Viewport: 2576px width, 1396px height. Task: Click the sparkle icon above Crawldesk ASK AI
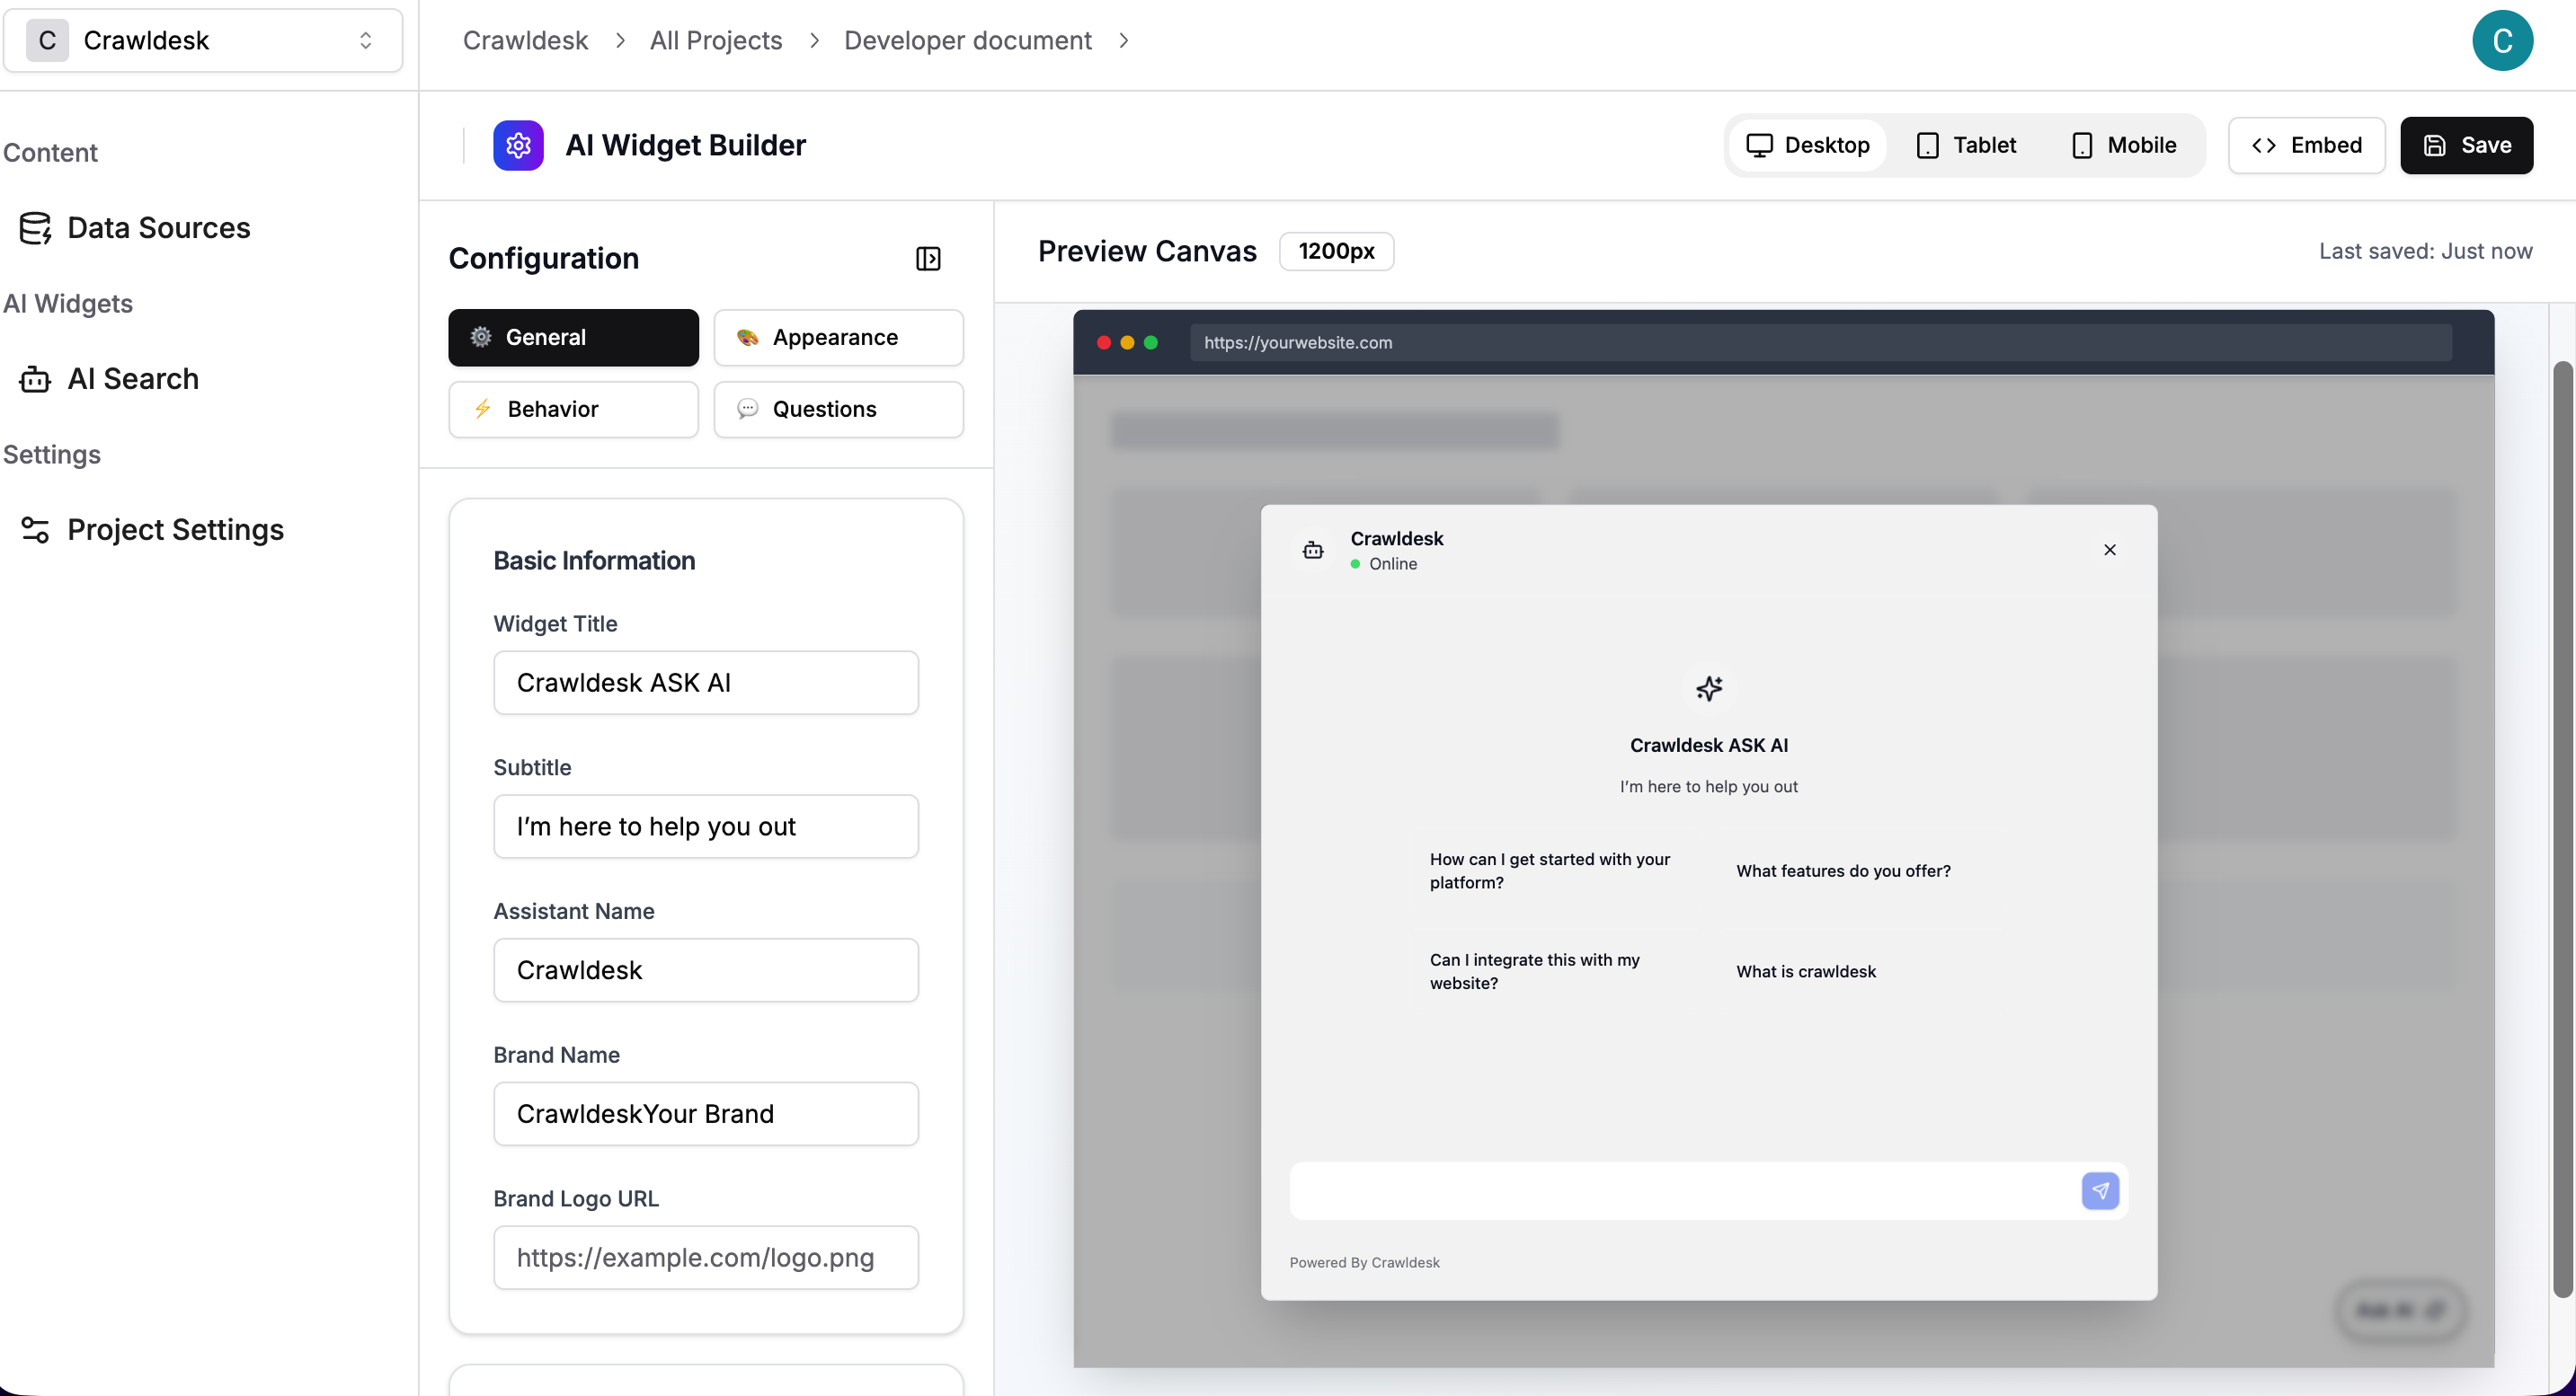click(1708, 688)
